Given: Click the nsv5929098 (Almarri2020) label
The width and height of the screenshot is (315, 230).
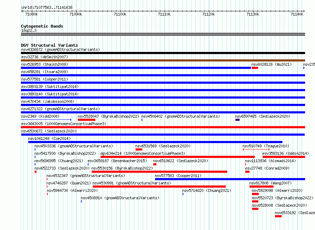Looking at the screenshot, I should 277,190.
